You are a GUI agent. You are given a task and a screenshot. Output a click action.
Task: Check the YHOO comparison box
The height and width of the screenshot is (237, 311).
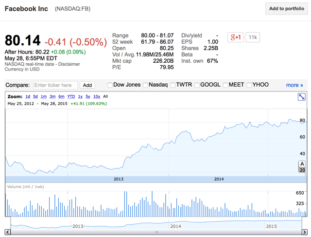click(249, 85)
